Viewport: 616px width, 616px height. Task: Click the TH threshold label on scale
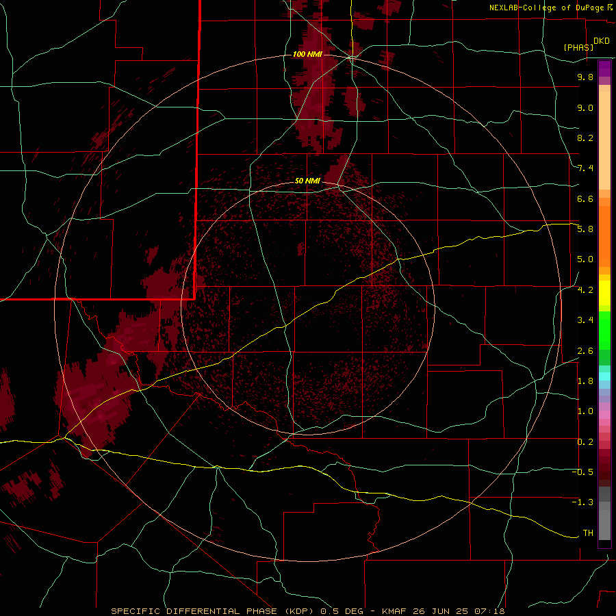click(x=588, y=533)
